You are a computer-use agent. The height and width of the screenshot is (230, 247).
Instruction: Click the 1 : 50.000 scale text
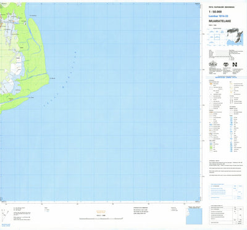[x=215, y=12]
